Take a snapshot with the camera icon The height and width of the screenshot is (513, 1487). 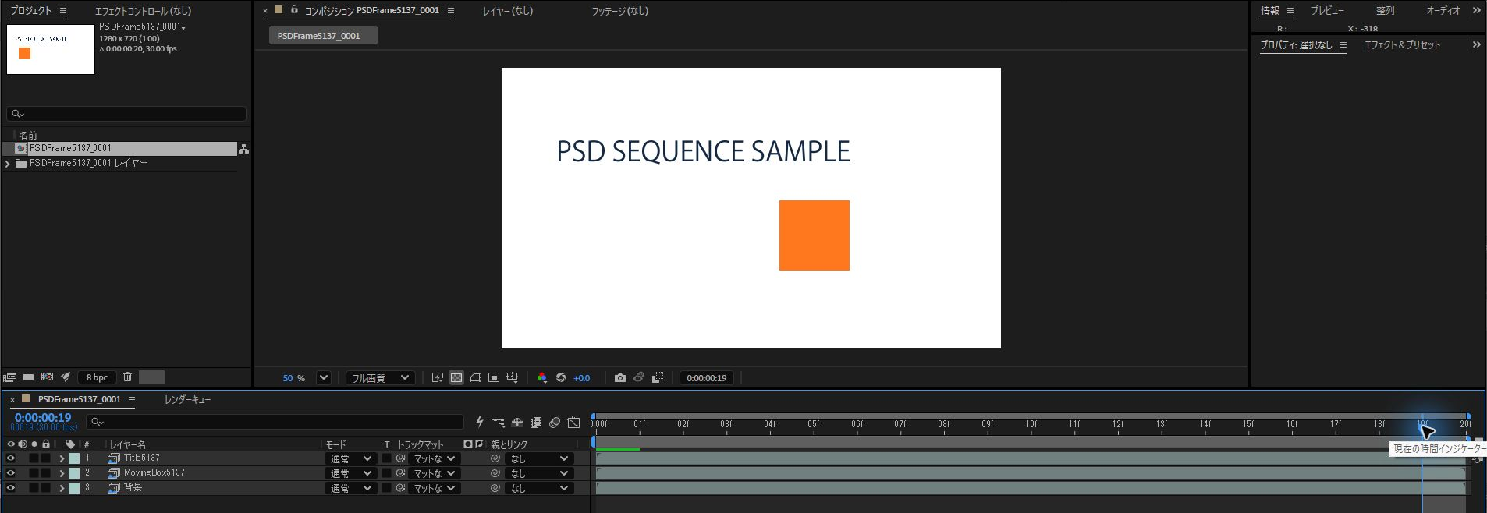pos(620,378)
